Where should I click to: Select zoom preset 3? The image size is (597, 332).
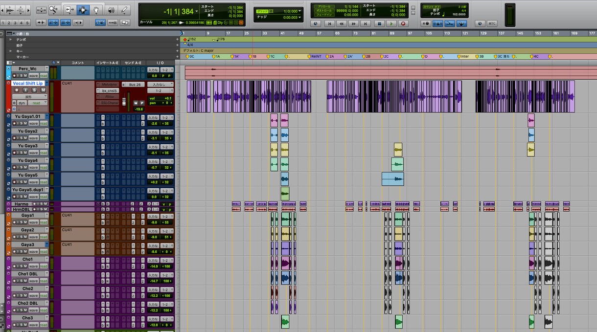[x=16, y=22]
